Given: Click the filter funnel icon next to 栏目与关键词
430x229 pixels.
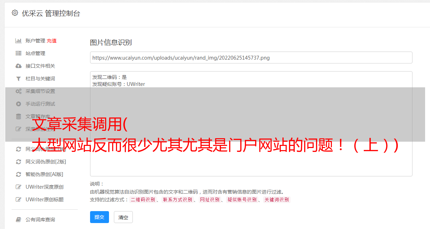Looking at the screenshot, I should coord(19,79).
